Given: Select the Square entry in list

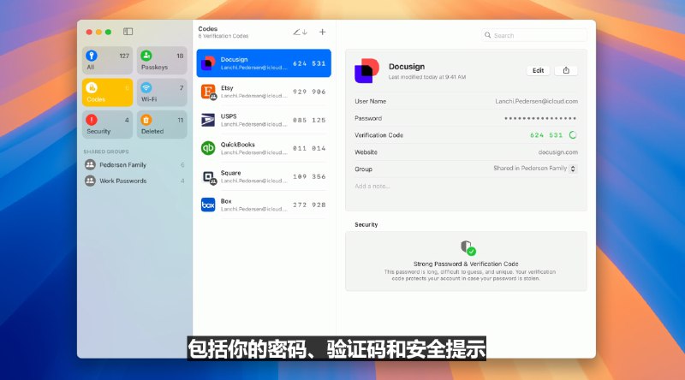Looking at the screenshot, I should coord(264,176).
